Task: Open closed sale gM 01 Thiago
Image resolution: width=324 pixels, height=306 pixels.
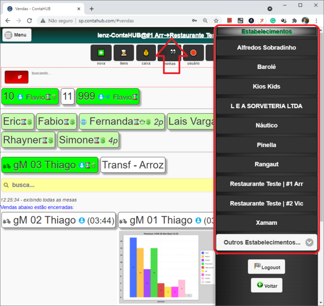Action: tap(166, 220)
